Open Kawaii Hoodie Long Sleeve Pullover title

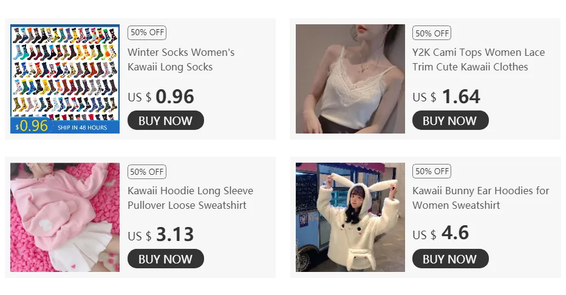pyautogui.click(x=190, y=198)
